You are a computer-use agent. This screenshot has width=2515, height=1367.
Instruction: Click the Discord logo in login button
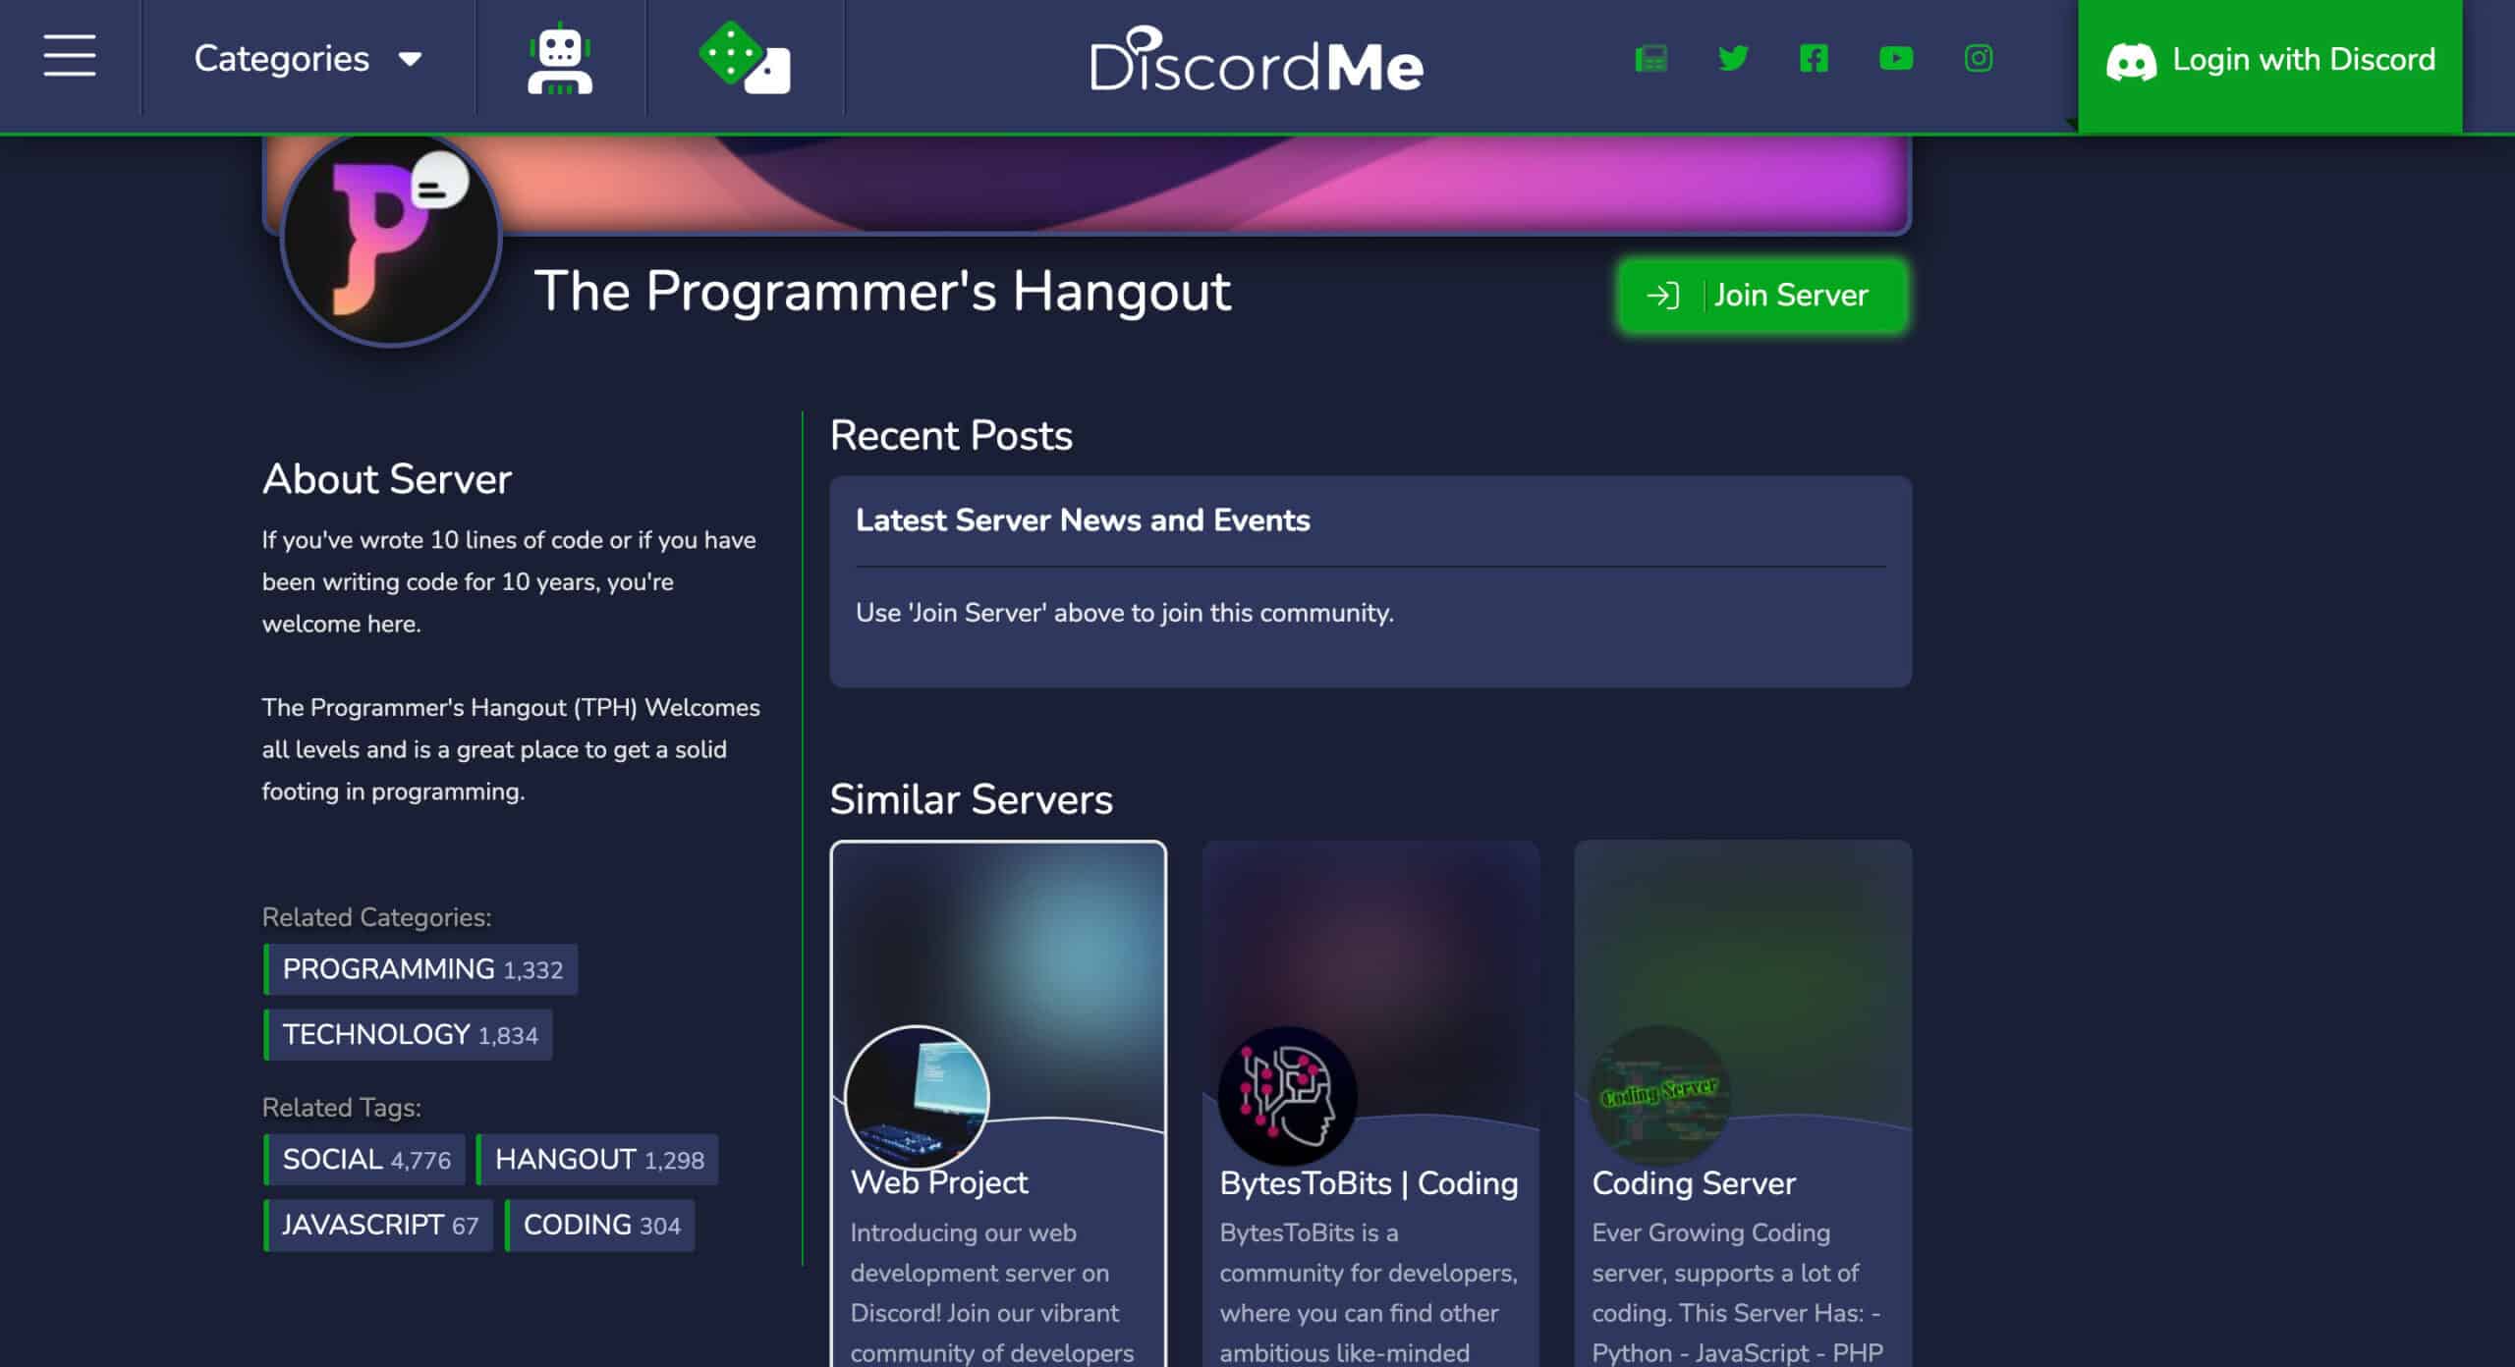point(2131,62)
